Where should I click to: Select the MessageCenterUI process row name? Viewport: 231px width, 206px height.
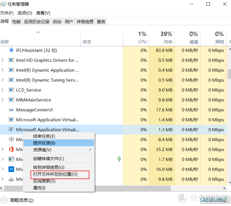[x=34, y=110]
